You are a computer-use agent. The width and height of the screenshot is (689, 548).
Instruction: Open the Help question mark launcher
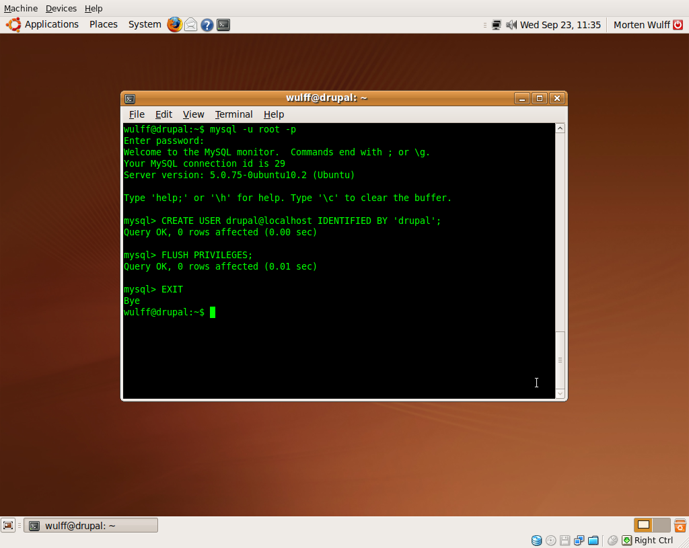[x=207, y=25]
